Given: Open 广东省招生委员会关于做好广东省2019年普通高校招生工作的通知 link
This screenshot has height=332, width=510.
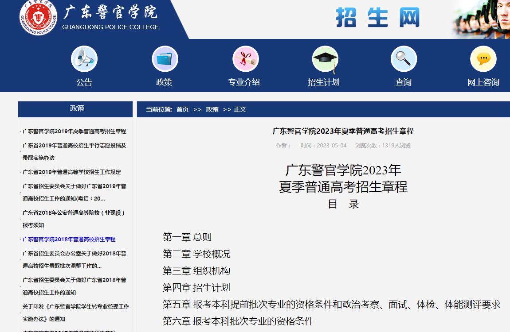Looking at the screenshot, I should point(74,192).
